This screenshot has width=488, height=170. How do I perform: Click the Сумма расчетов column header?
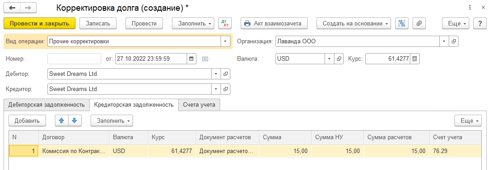[396, 137]
